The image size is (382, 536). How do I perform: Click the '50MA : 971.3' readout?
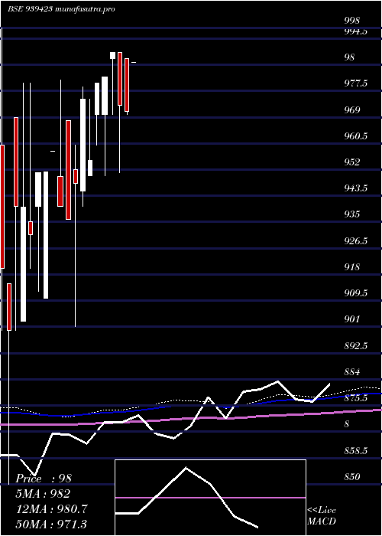[51, 525]
